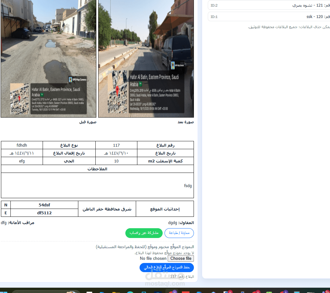Click the header رقم البلاغ
330x293 pixels.
[x=165, y=145]
